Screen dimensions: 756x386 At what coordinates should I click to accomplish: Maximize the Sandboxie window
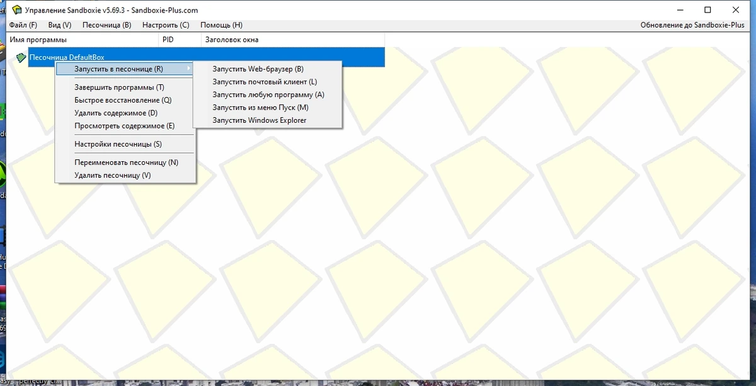pyautogui.click(x=708, y=9)
